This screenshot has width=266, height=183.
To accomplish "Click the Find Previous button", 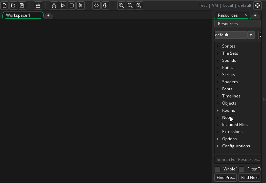I will click(x=226, y=178).
